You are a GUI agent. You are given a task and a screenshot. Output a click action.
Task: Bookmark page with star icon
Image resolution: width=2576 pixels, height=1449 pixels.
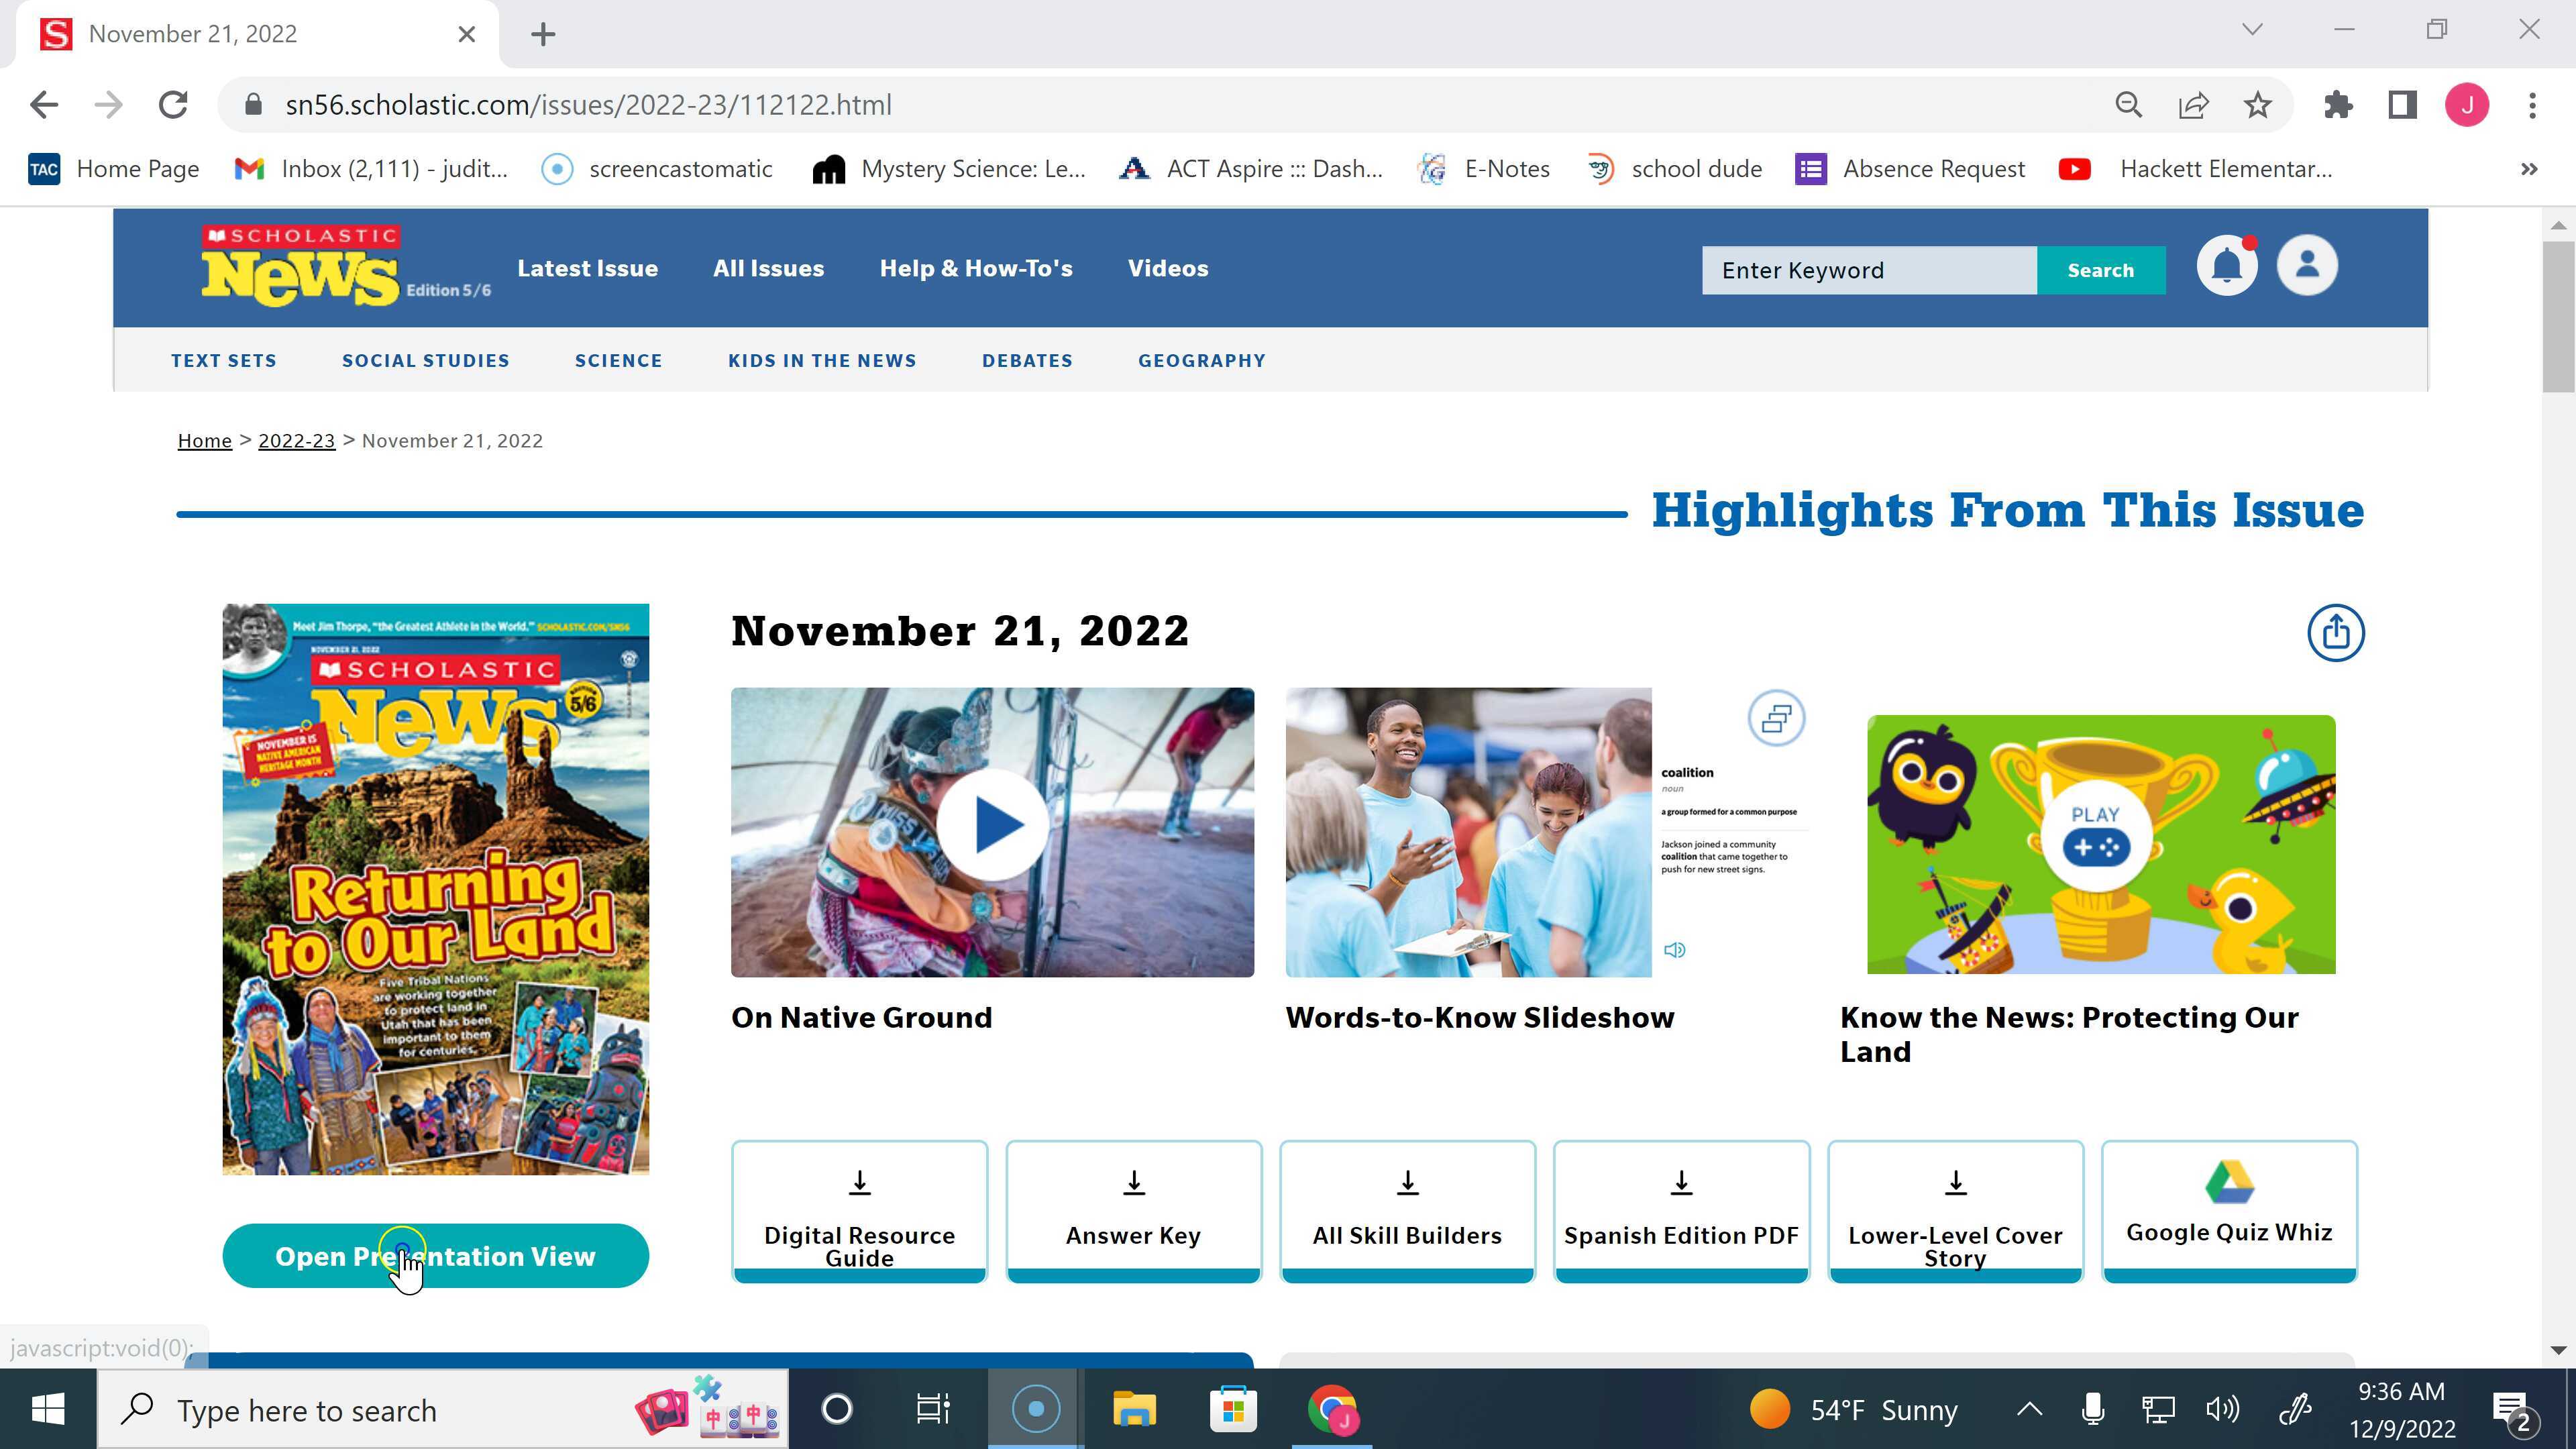[x=2257, y=105]
